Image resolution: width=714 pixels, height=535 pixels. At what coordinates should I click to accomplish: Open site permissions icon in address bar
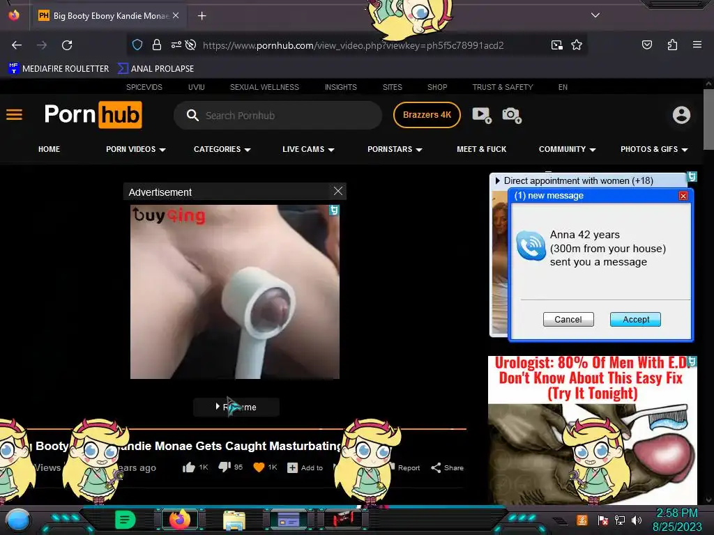(x=176, y=45)
